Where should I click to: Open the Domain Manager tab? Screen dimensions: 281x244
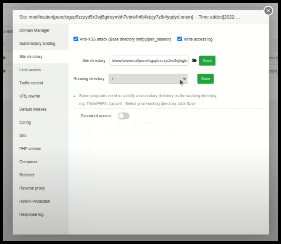(35, 30)
